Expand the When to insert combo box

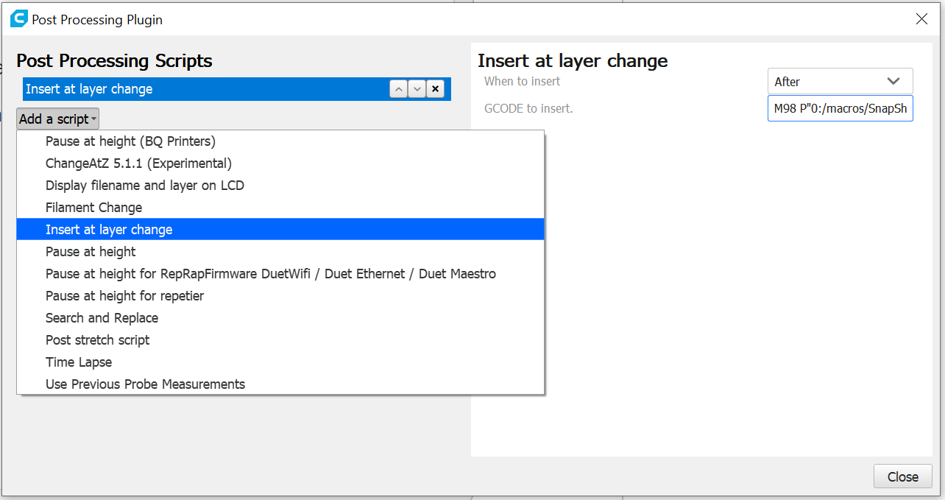(840, 81)
